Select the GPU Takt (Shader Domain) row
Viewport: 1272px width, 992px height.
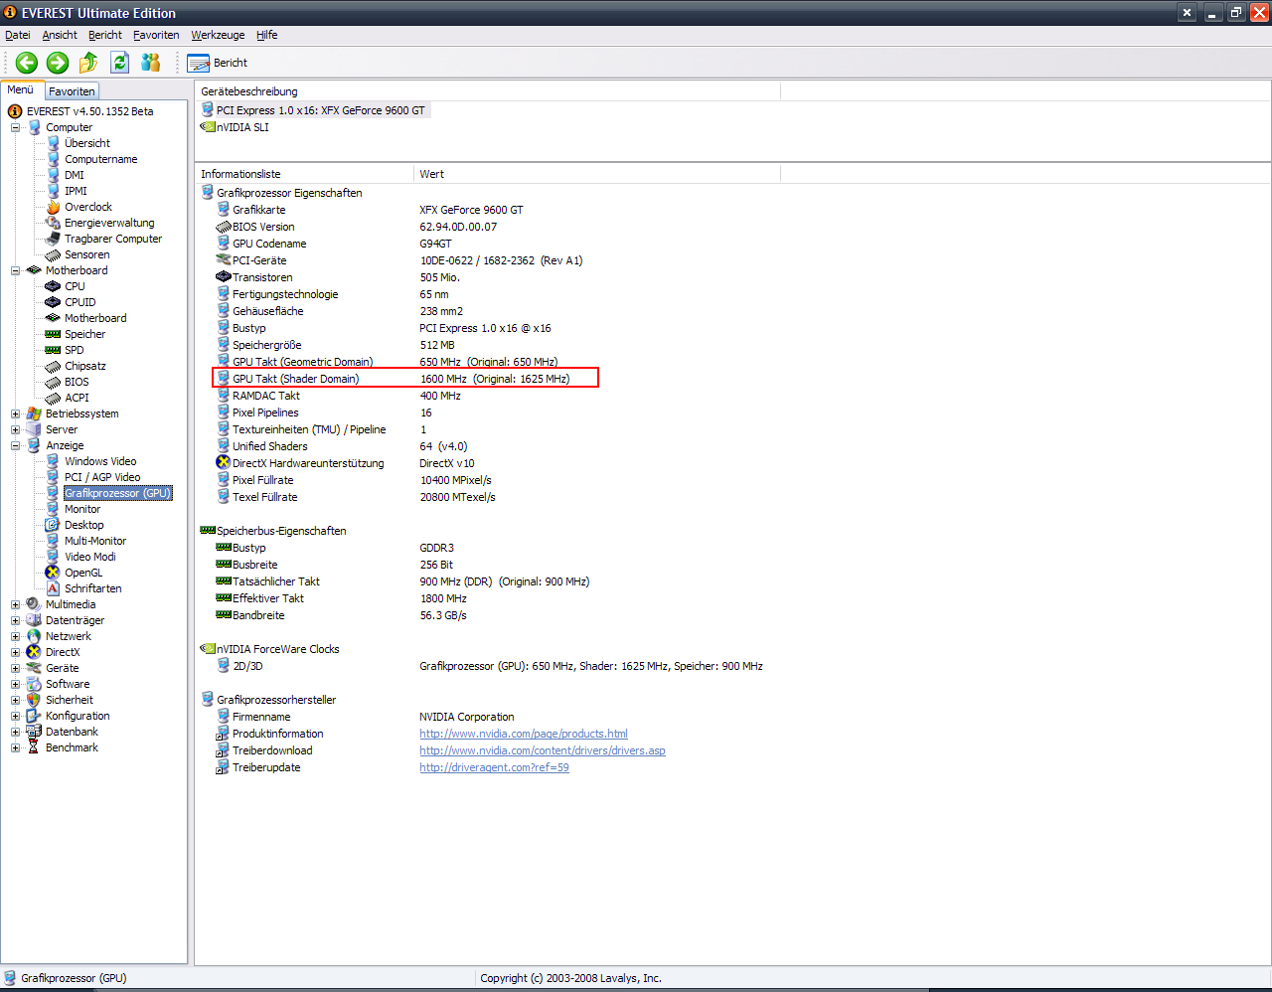pos(405,379)
